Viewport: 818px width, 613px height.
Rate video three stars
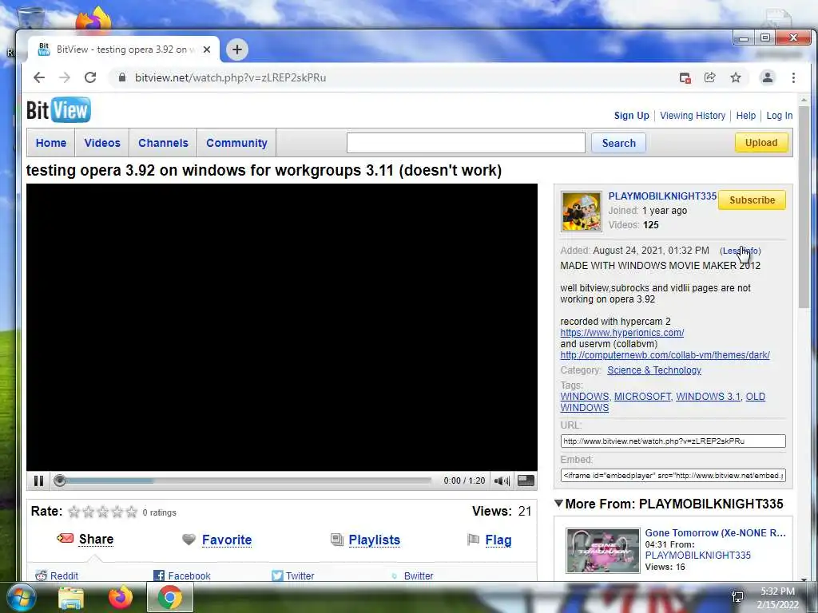(103, 512)
